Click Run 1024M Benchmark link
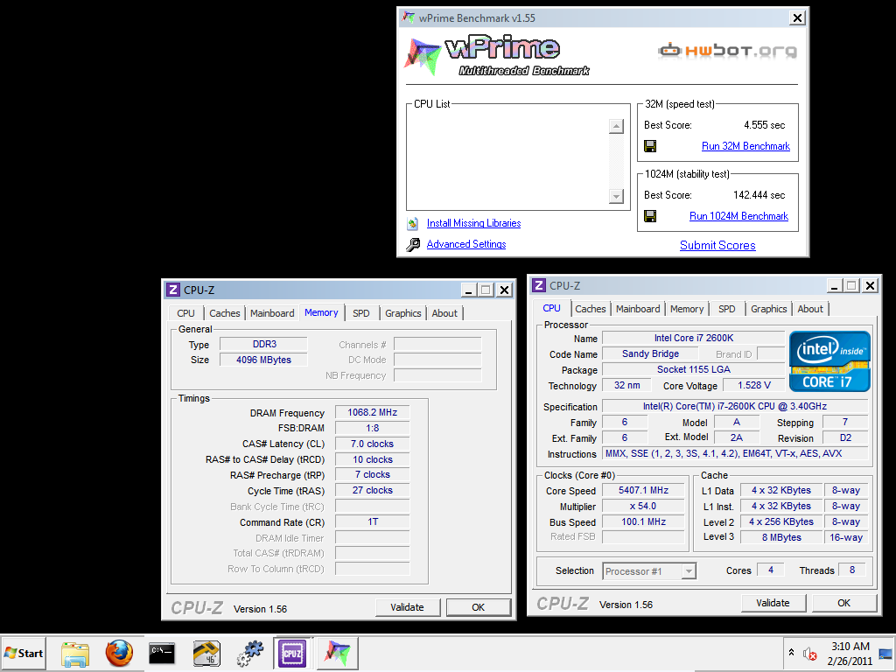 (x=738, y=216)
